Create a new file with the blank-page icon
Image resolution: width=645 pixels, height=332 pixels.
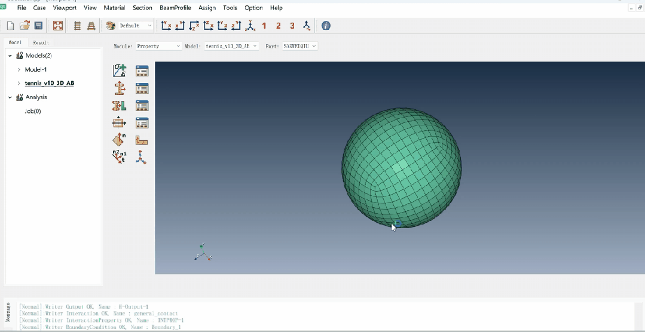pyautogui.click(x=11, y=26)
